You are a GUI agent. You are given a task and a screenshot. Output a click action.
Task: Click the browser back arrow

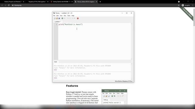[x=2, y=5]
